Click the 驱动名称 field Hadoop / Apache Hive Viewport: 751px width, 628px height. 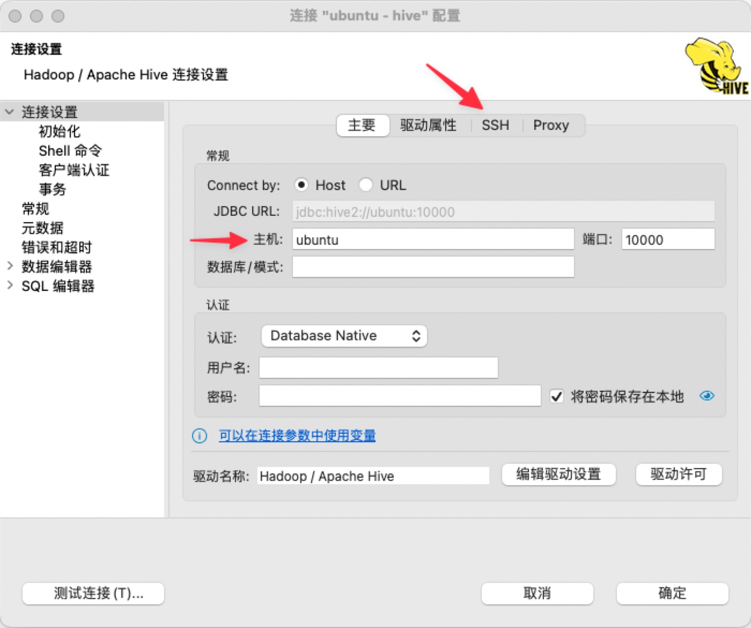coord(373,476)
